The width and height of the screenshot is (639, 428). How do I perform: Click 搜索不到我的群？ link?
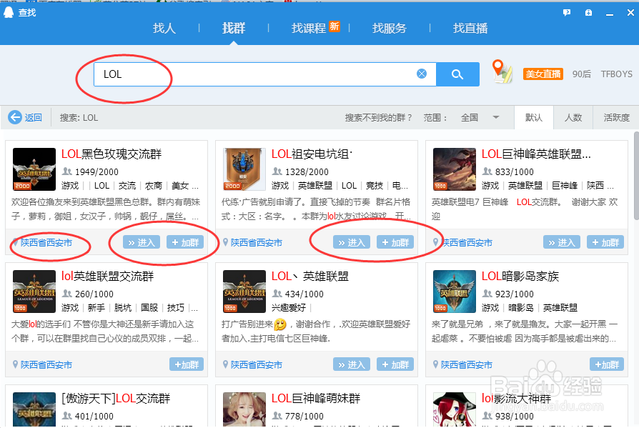[379, 118]
